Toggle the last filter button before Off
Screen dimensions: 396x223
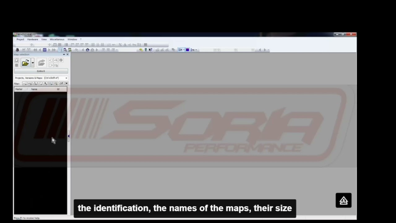(55, 83)
